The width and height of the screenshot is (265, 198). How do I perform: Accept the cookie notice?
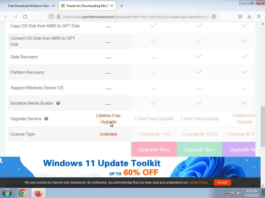tap(222, 183)
